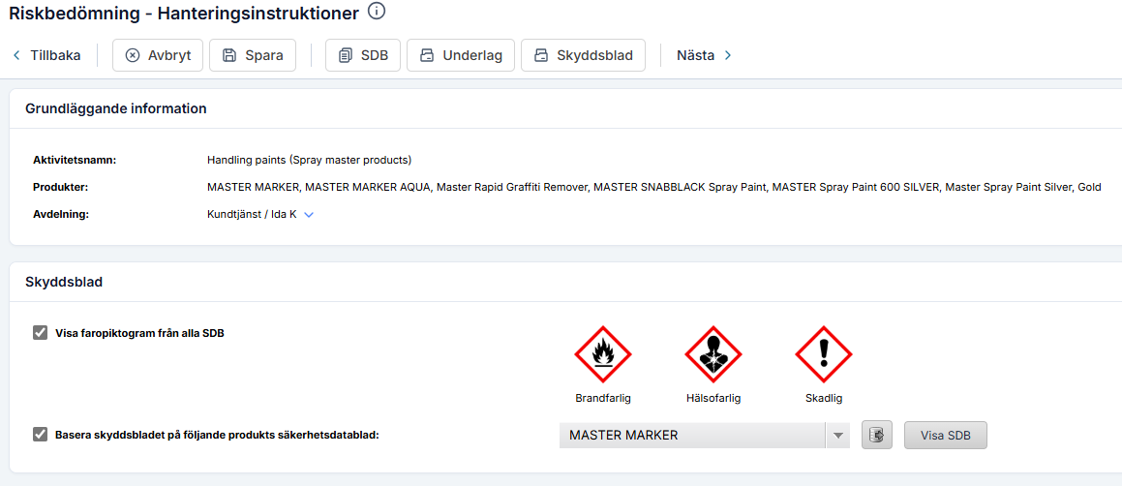
Task: Save using the Spara button
Action: pyautogui.click(x=253, y=55)
